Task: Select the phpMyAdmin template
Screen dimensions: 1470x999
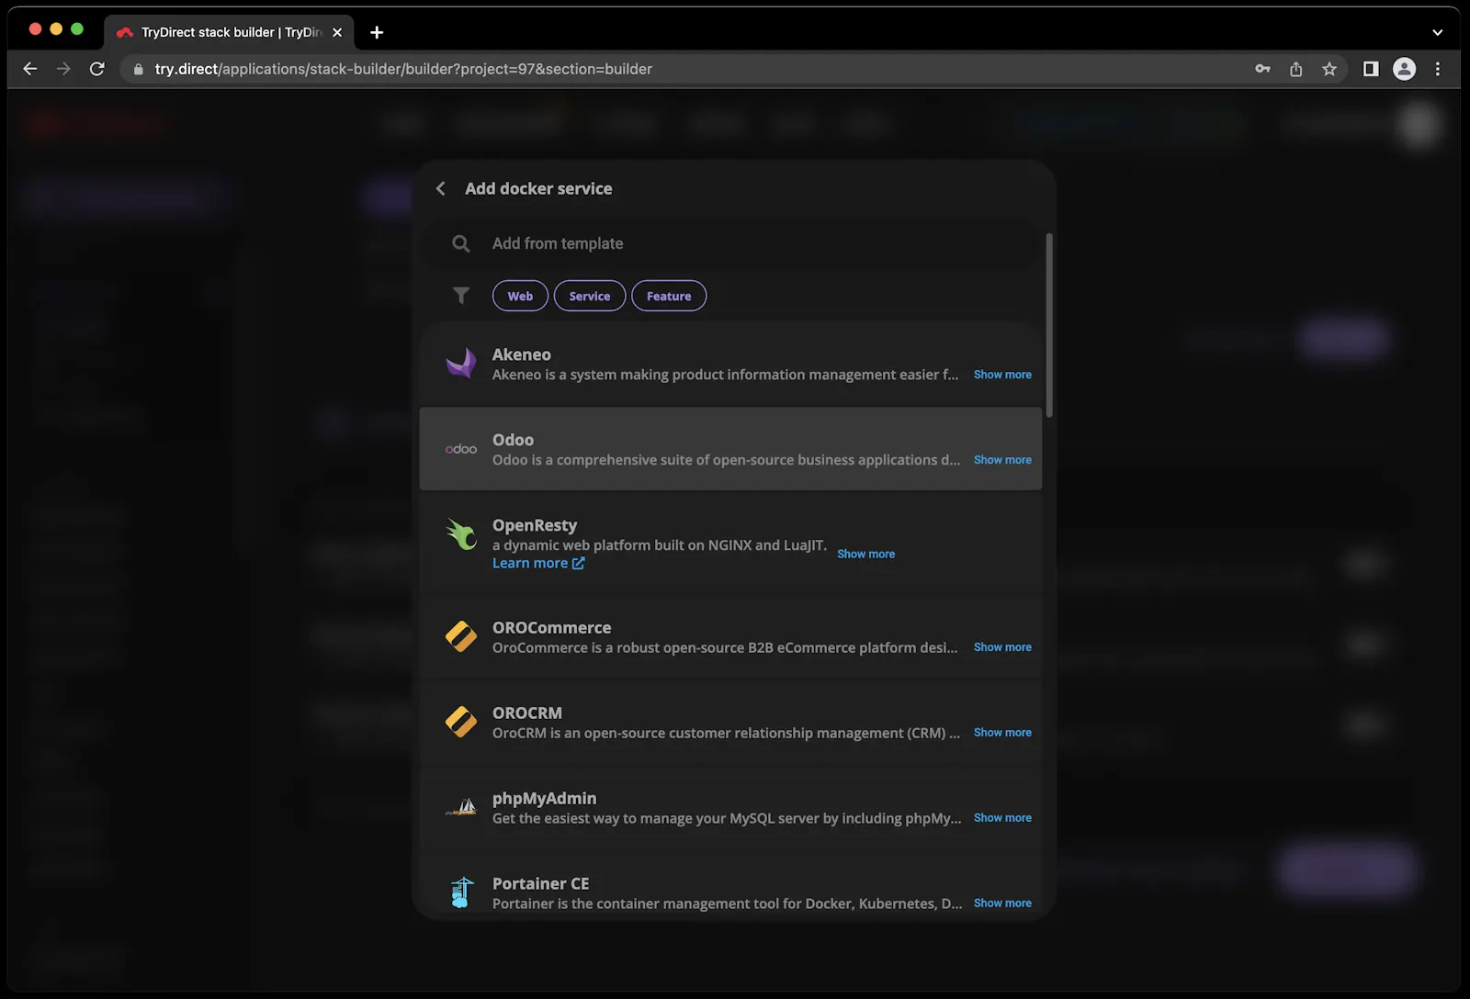Action: (x=730, y=807)
